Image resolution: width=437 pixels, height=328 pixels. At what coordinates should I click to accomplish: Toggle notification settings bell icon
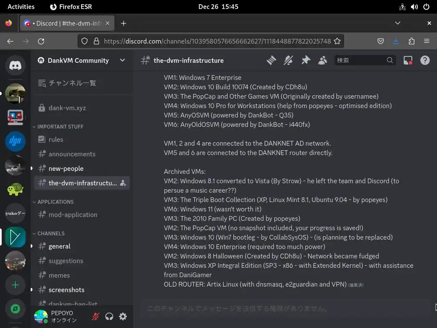[x=288, y=60]
